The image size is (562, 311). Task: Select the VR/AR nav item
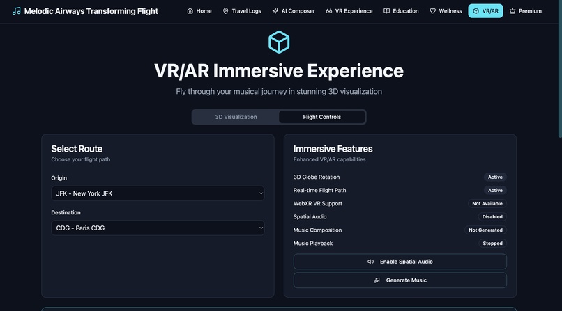point(486,11)
